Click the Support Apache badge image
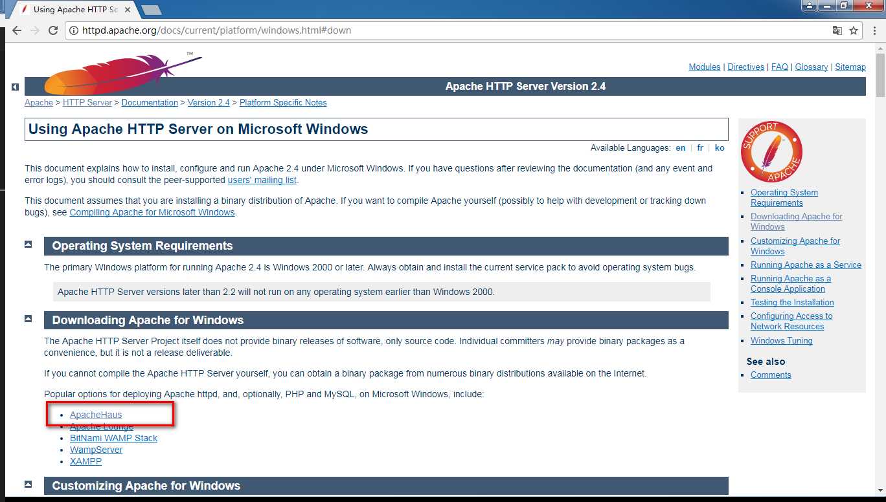 pyautogui.click(x=771, y=151)
